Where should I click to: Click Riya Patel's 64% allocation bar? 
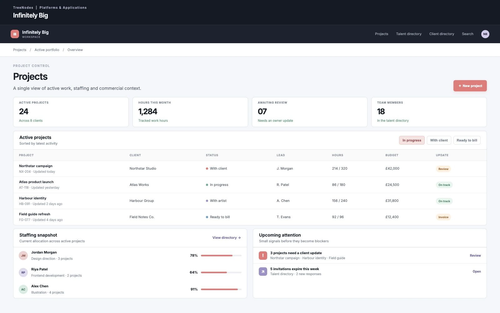pos(221,273)
